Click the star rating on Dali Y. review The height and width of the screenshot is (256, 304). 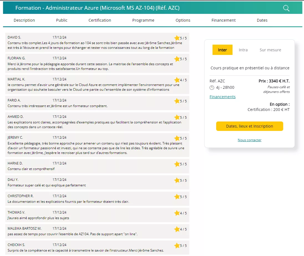(x=177, y=180)
